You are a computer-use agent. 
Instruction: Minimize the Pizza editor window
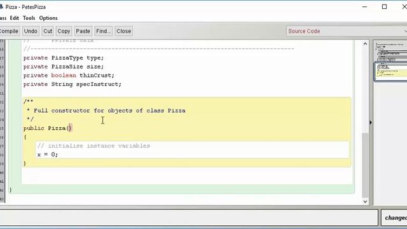(x=364, y=7)
